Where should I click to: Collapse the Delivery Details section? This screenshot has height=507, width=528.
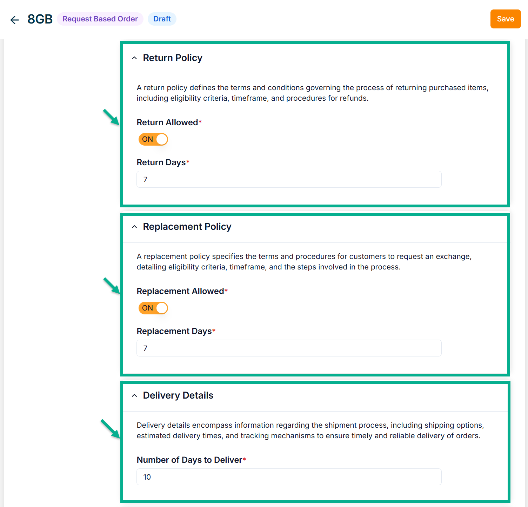click(134, 396)
